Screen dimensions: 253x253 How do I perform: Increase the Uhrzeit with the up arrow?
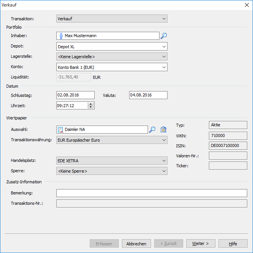(90, 103)
